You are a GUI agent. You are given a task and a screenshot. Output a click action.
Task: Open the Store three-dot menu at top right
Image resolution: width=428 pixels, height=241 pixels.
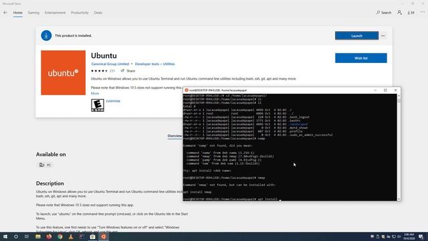(x=423, y=13)
